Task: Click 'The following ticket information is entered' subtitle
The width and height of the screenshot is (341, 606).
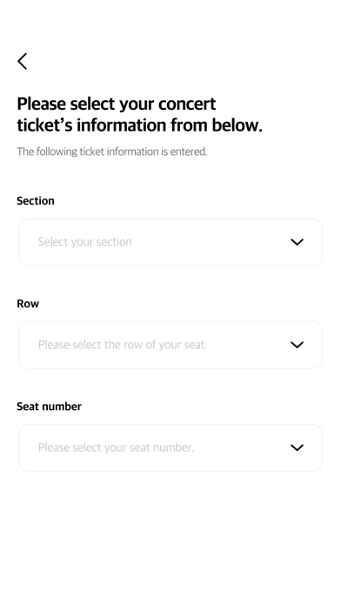Action: click(112, 151)
